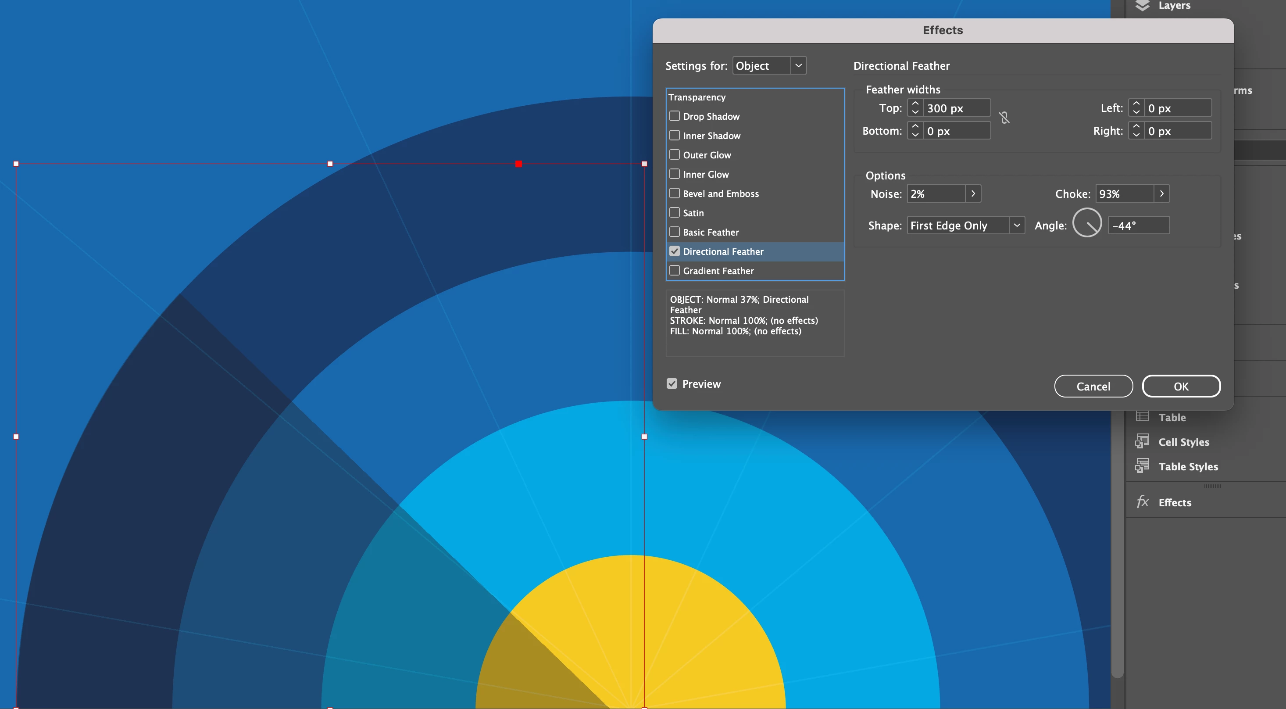Check the Satin effect checkbox
Screen dimensions: 1286x709
(x=675, y=213)
